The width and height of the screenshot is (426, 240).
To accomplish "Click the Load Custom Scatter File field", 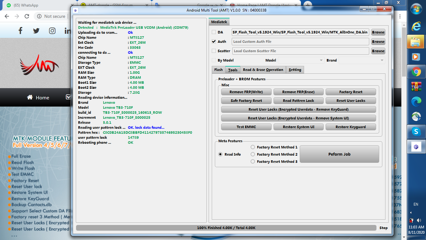I will [301, 51].
